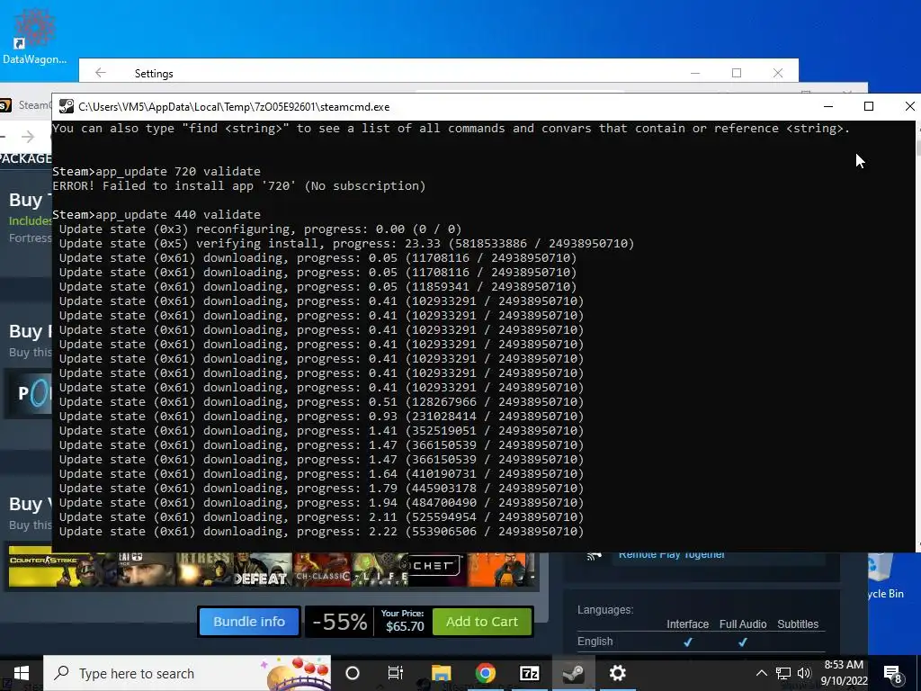Click the 'verifying install' progress line

pos(346,243)
